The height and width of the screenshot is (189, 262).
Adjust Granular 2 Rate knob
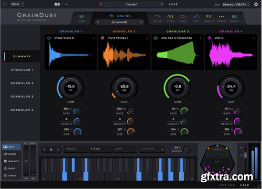coord(131,111)
